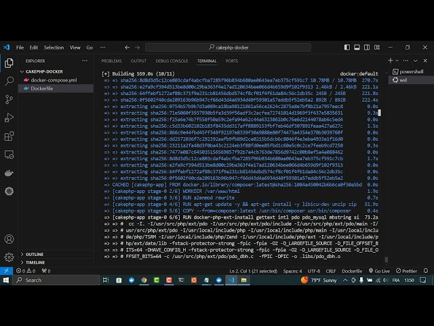This screenshot has height=326, width=434.
Task: Start Go Live server
Action: click(x=379, y=271)
